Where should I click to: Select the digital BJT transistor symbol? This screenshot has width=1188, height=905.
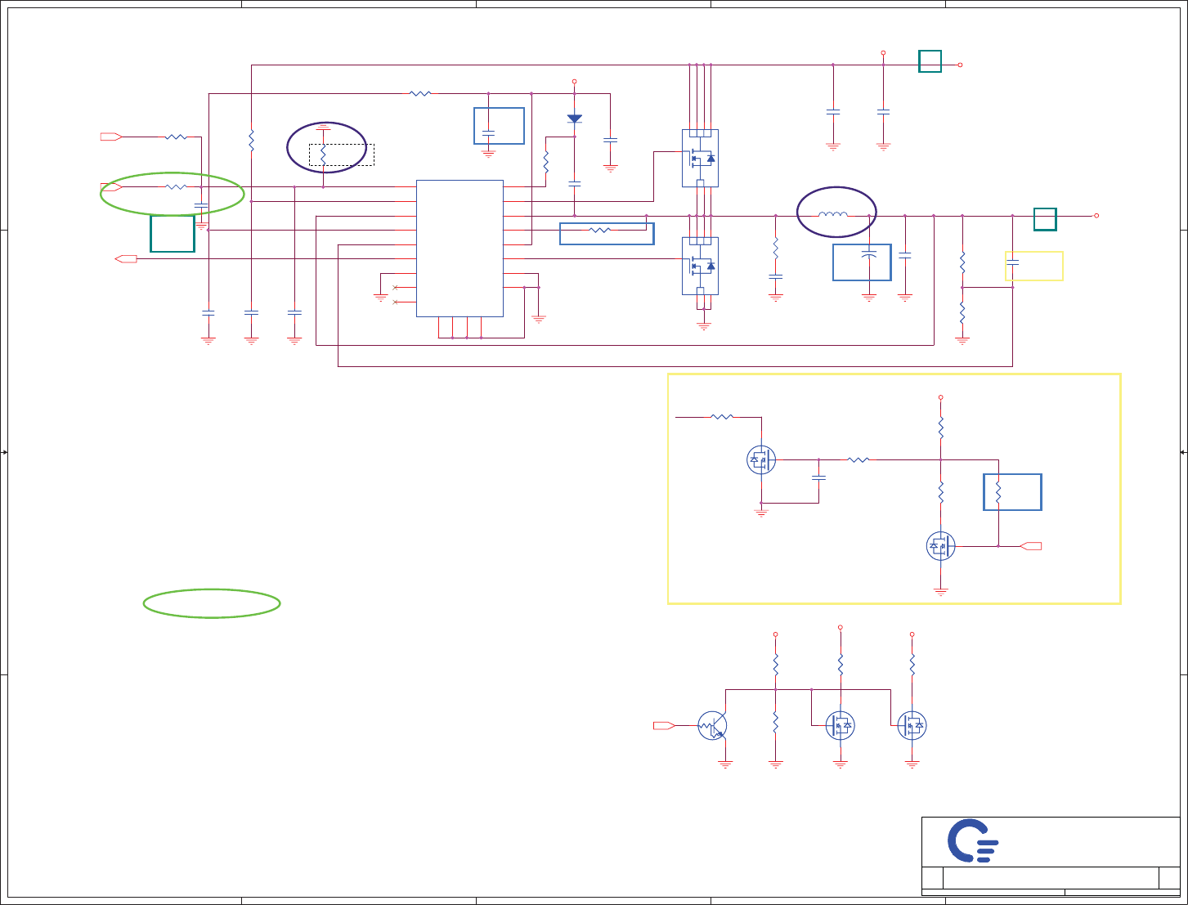click(713, 725)
